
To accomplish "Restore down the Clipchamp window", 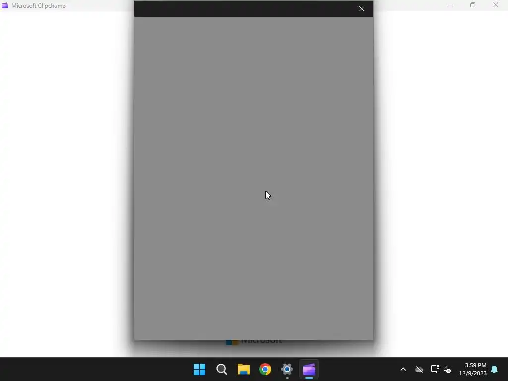I will pos(473,5).
